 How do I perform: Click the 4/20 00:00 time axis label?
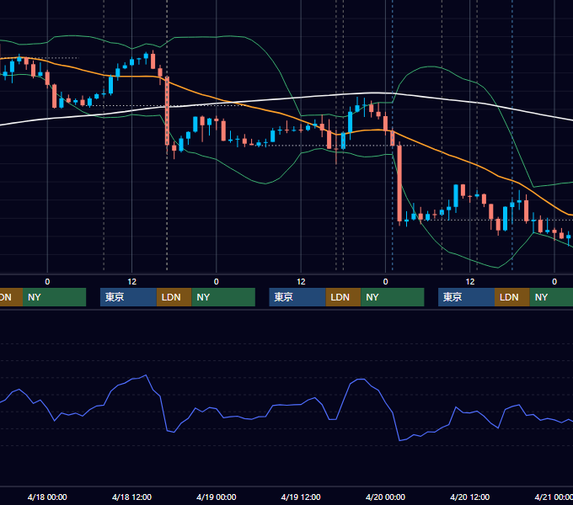(385, 497)
